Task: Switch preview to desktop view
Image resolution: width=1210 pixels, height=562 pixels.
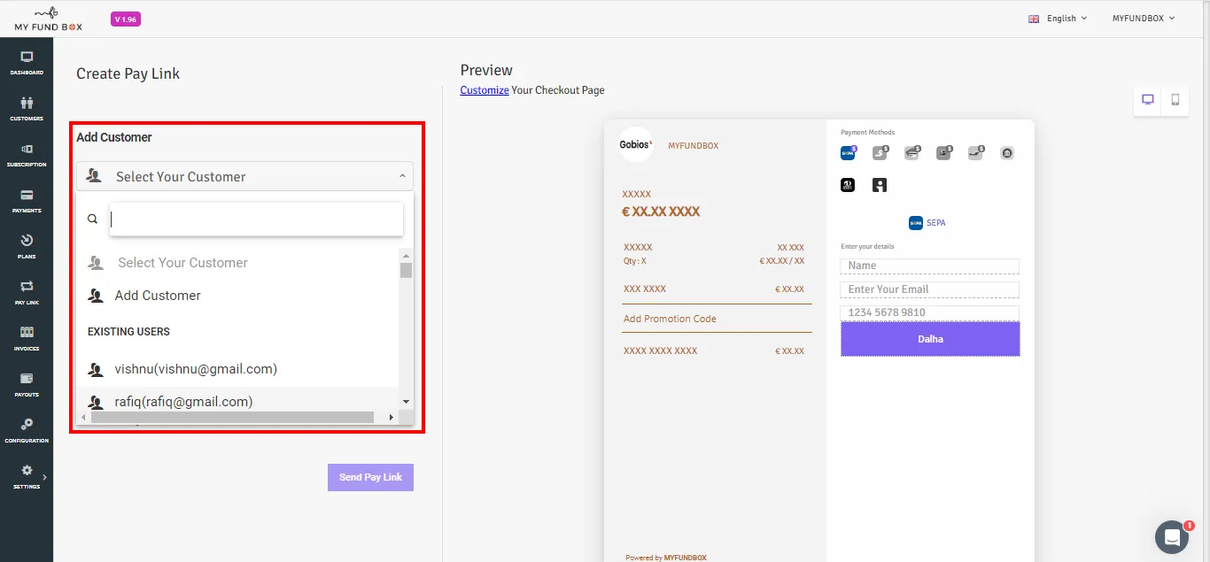Action: pos(1148,100)
